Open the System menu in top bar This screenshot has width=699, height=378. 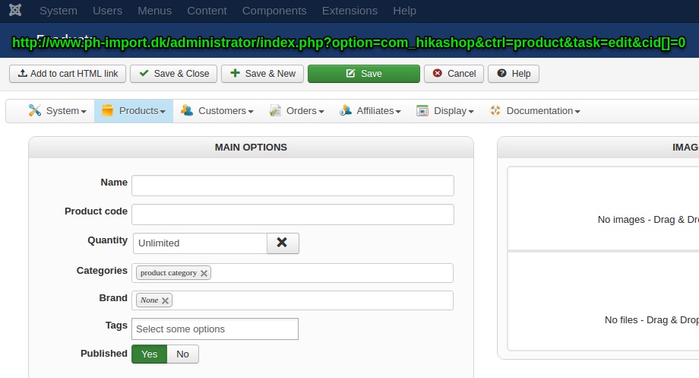pyautogui.click(x=59, y=11)
